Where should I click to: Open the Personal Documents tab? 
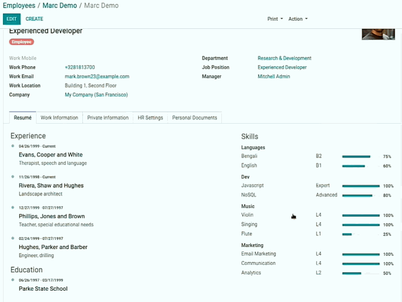[x=195, y=118]
